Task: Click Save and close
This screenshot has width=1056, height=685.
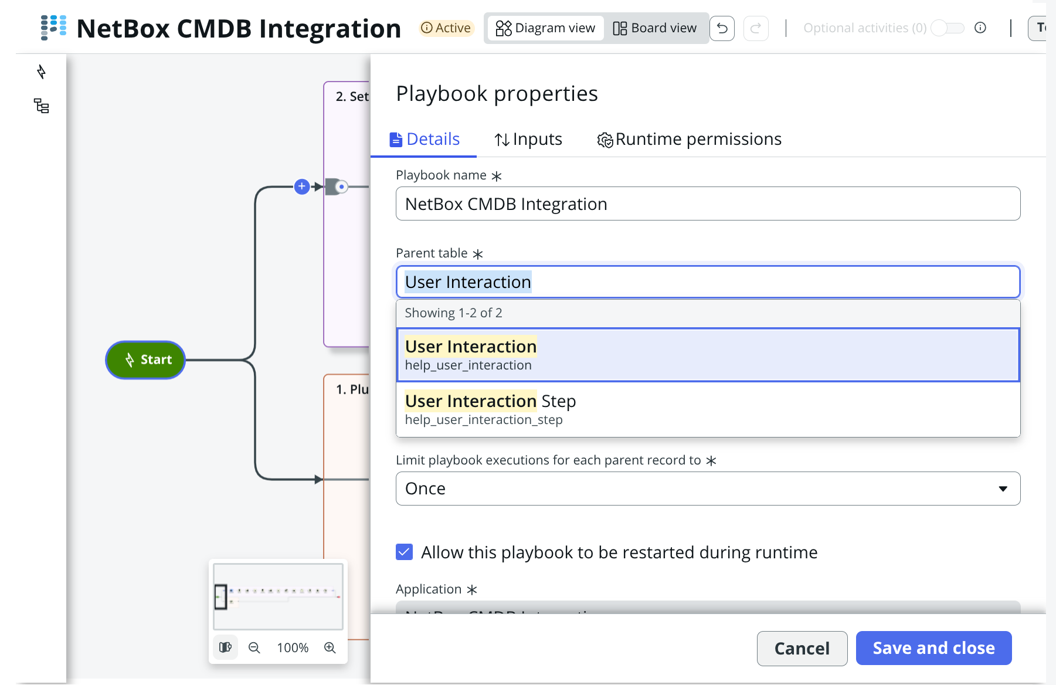Action: (933, 648)
